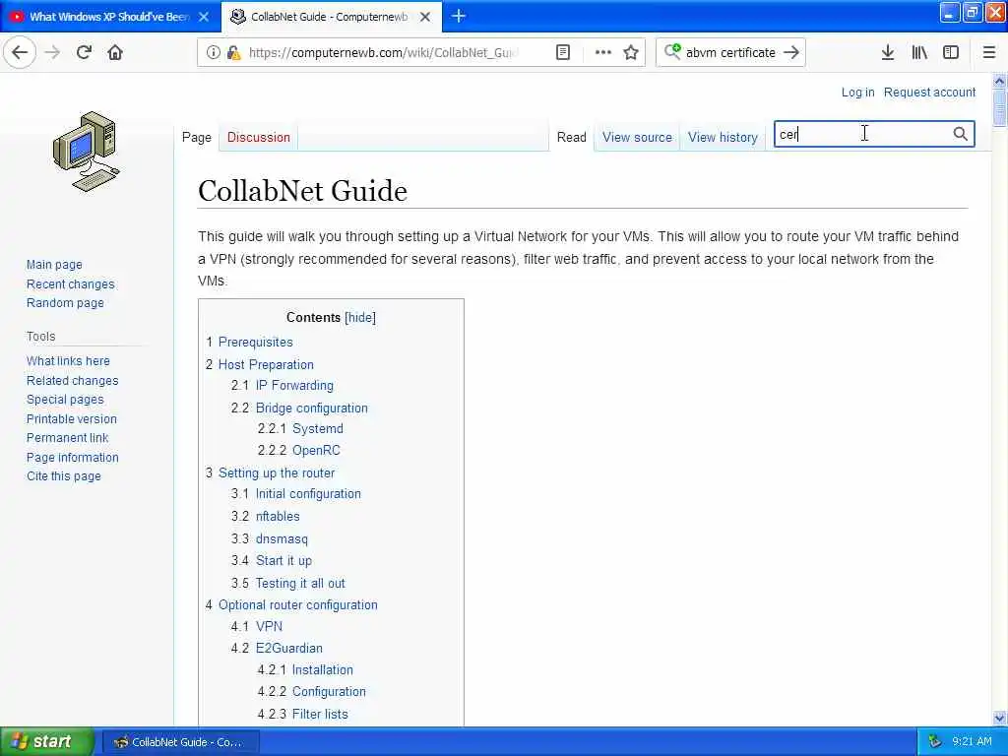Open the Firefox hamburger menu
The height and width of the screenshot is (756, 1008).
point(989,52)
